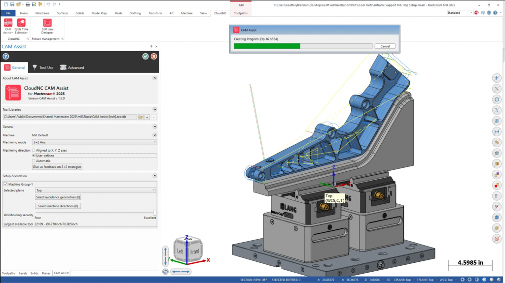Image resolution: width=505 pixels, height=283 pixels.
Task: Switch to the Transform ribbon tab
Action: click(155, 13)
